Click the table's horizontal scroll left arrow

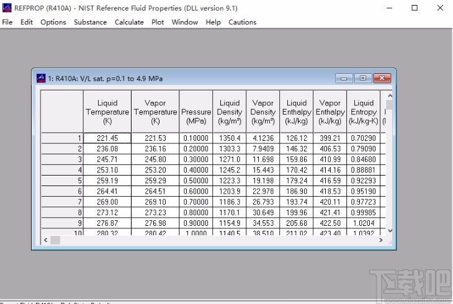[46, 240]
